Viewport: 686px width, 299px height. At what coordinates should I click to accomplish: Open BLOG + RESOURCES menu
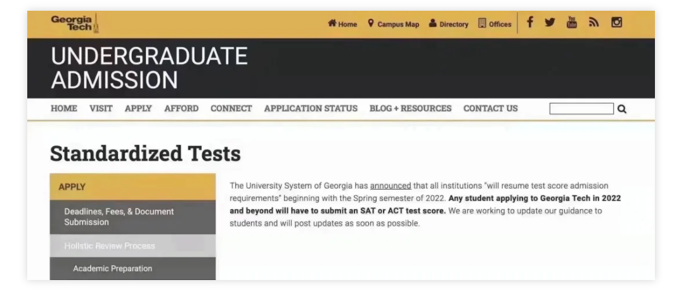410,109
